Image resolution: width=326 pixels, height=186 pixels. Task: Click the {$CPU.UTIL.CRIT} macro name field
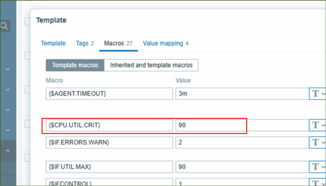click(110, 125)
